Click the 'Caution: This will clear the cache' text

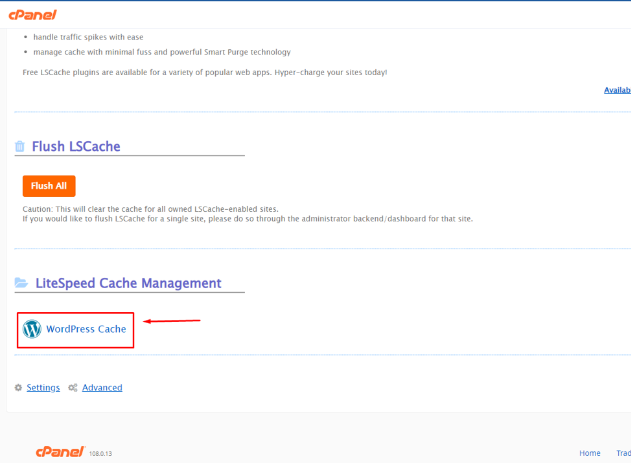pyautogui.click(x=150, y=209)
